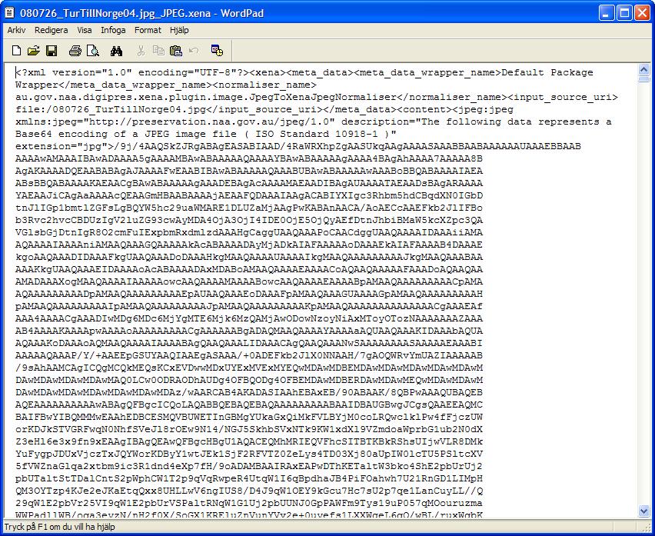
Task: Click the scrollbar up arrow
Action: (643, 69)
